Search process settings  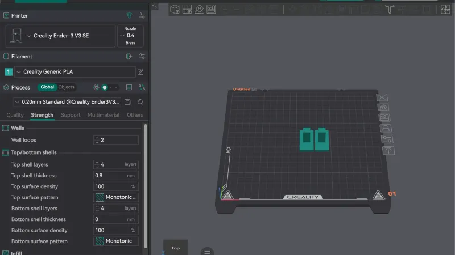pyautogui.click(x=140, y=102)
